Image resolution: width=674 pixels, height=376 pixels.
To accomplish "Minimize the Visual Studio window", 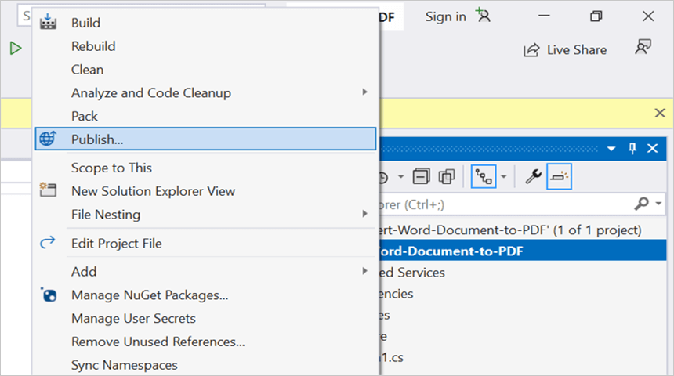I will (x=544, y=16).
